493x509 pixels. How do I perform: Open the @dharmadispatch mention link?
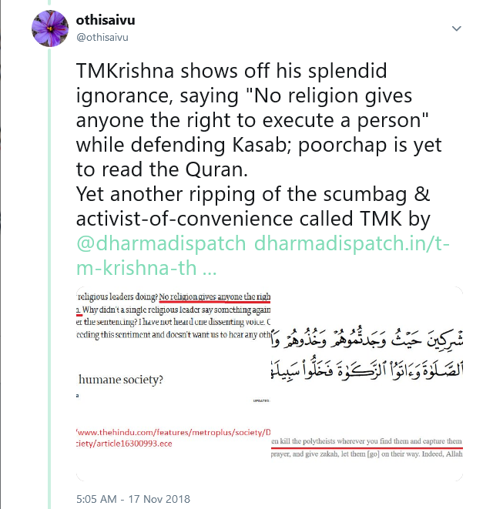pos(161,243)
